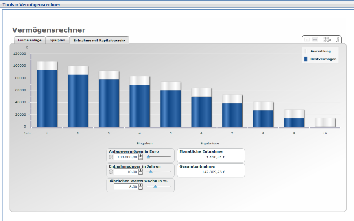Select the Entnahmedauer radio button
Image resolution: width=354 pixels, height=221 pixels.
(111, 172)
